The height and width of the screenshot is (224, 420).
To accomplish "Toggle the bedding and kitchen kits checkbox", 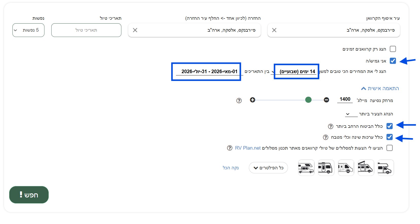I will (x=390, y=137).
